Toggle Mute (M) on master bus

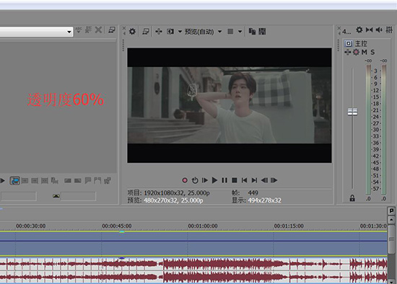(364, 52)
